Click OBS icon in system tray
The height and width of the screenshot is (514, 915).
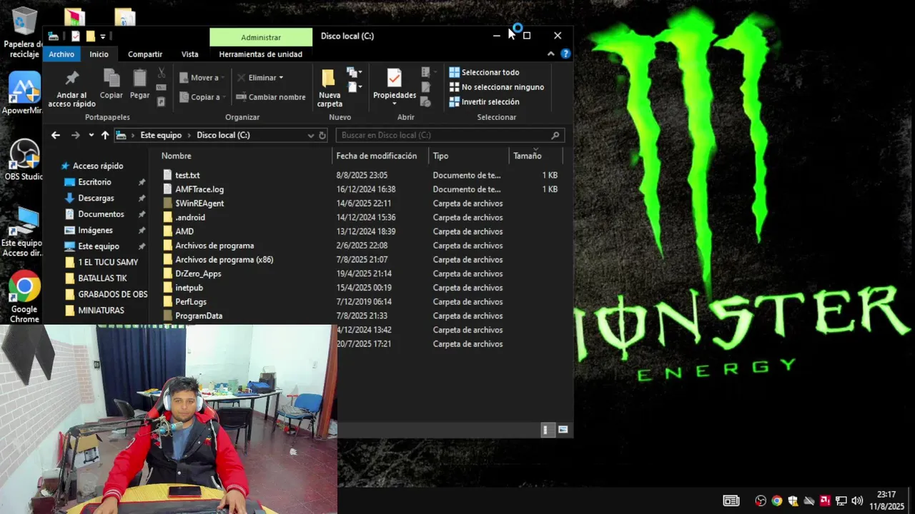tap(761, 500)
